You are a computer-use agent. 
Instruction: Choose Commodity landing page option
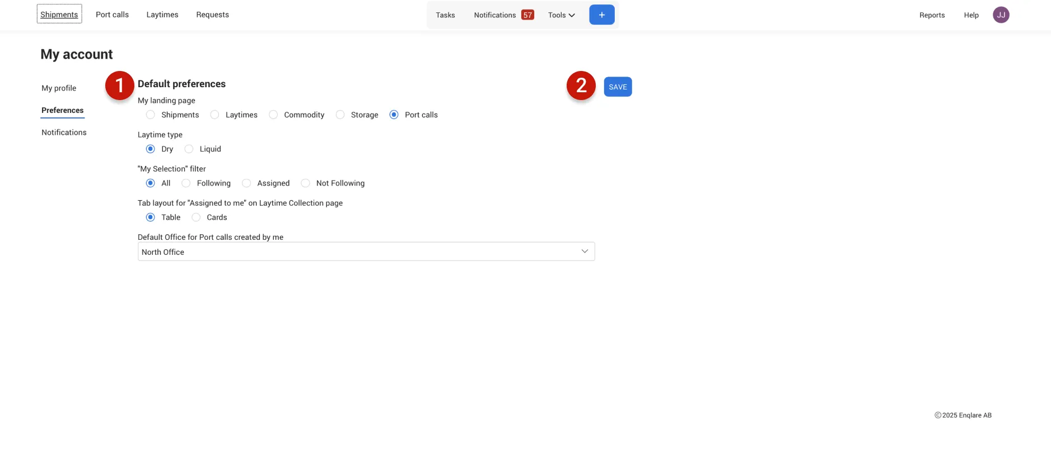(273, 115)
